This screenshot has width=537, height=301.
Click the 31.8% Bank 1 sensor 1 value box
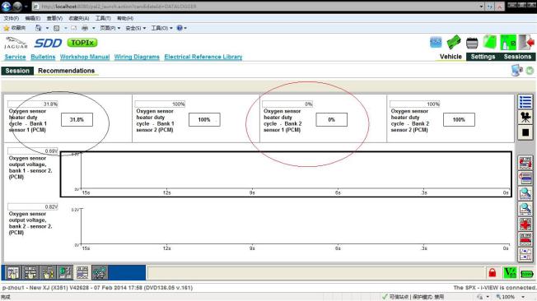pos(77,120)
